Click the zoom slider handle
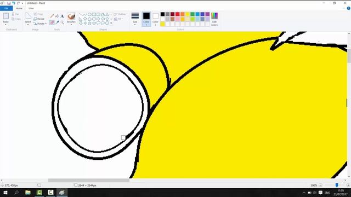The image size is (351, 197). pyautogui.click(x=337, y=185)
